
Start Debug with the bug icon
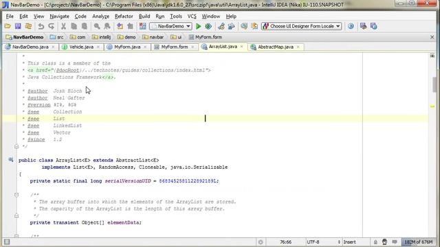coord(208,26)
